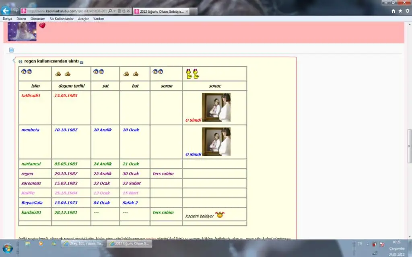Screen dimensions: 412x257
Task: Click the blue eyes emoji above 'sat'
Action: tap(99, 71)
